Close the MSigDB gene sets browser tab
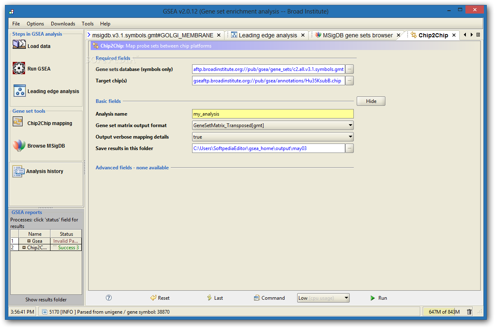 [x=399, y=35]
